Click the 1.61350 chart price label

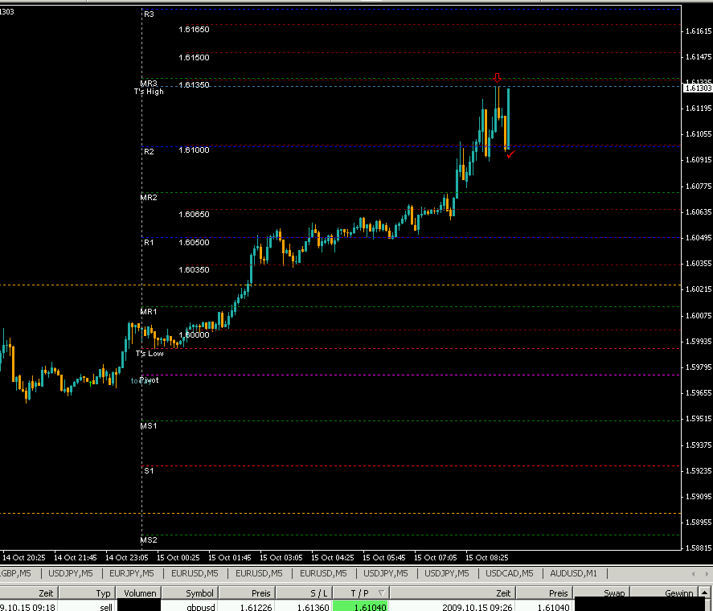[195, 85]
